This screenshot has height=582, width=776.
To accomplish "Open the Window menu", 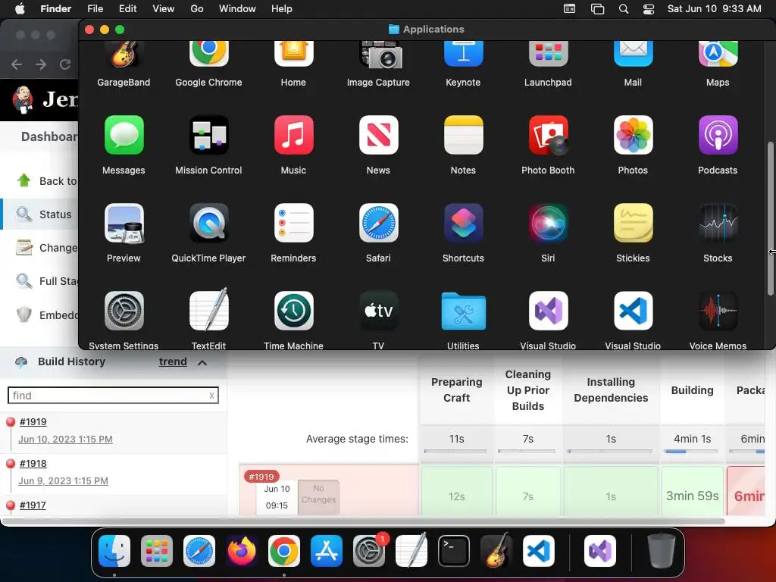I will click(237, 9).
